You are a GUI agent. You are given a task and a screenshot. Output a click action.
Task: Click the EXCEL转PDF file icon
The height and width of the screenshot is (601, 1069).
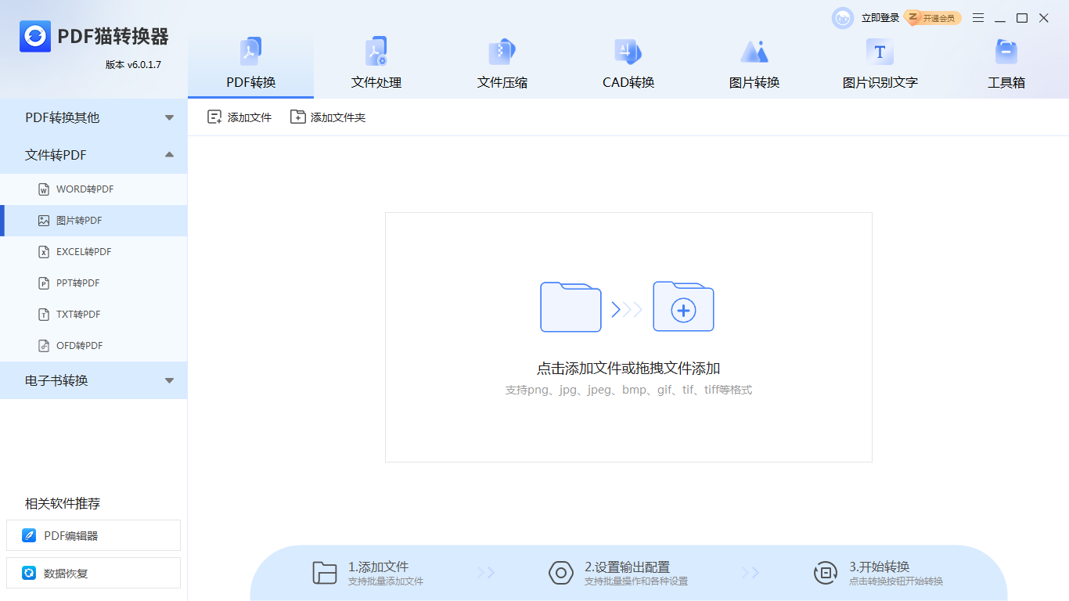pos(44,252)
